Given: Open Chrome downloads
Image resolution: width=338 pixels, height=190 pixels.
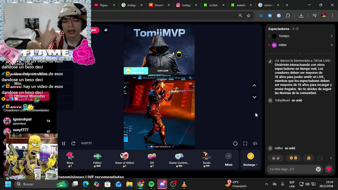Looking at the screenshot, I should [x=301, y=16].
